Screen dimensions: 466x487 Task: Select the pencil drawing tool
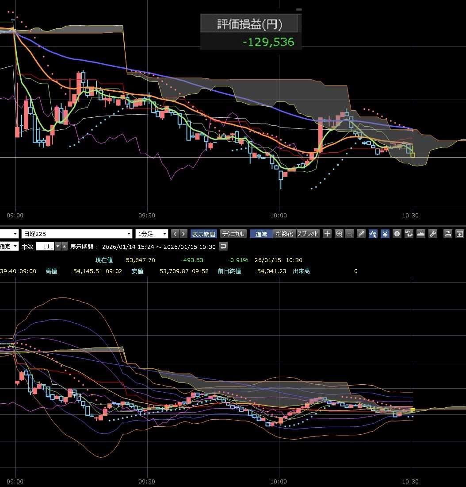[x=361, y=234]
